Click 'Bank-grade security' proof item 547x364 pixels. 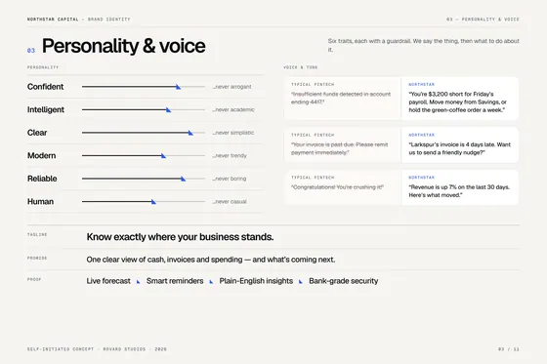click(343, 281)
